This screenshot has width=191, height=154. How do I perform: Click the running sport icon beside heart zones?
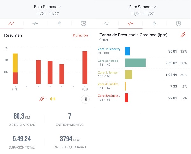tap(183, 35)
